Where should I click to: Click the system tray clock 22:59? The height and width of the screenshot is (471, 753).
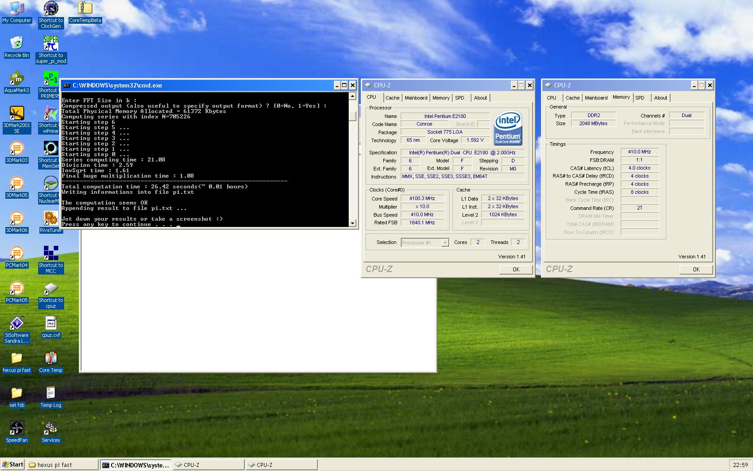pos(740,465)
